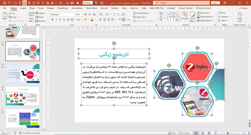Open the Shape Format tab
The width and height of the screenshot is (251, 135).
(185, 8)
